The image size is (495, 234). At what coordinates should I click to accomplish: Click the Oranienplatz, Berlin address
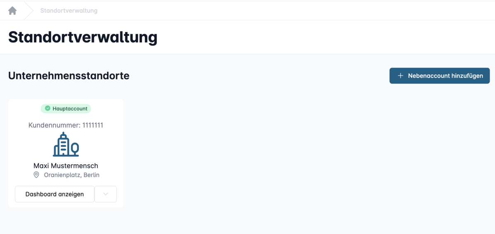coord(72,175)
